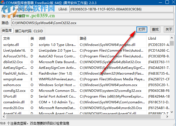Select the FlashUtil_Activ... file entry
The width and height of the screenshot is (176, 126).
[x=15, y=74]
